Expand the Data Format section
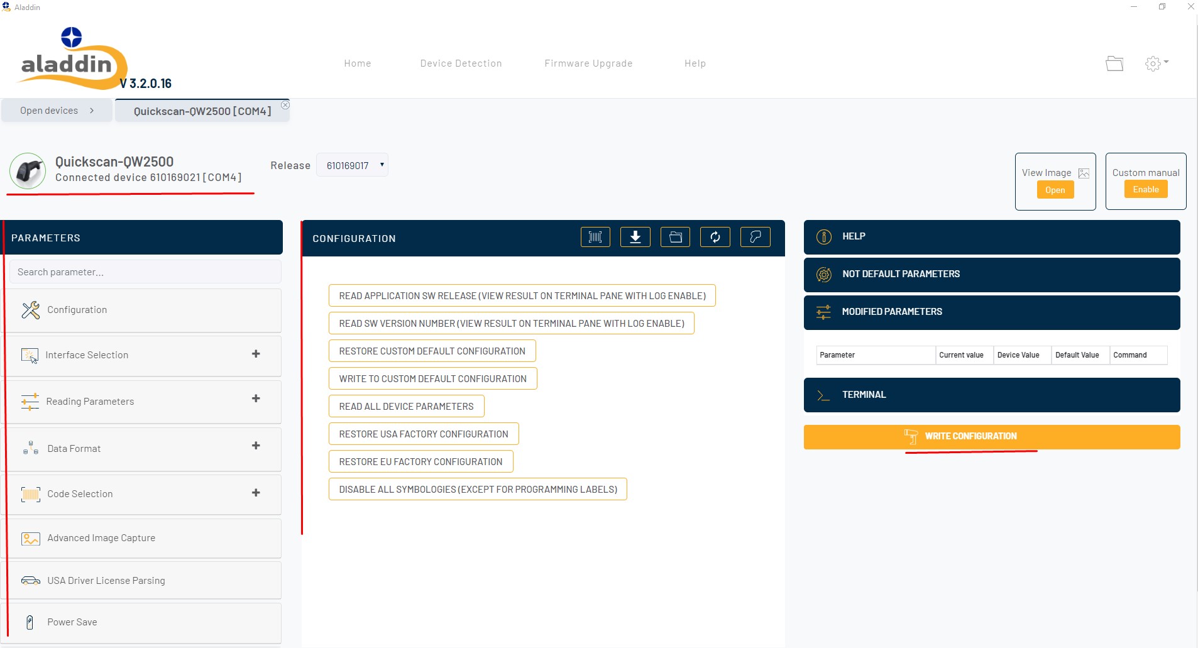The image size is (1198, 648). click(256, 446)
